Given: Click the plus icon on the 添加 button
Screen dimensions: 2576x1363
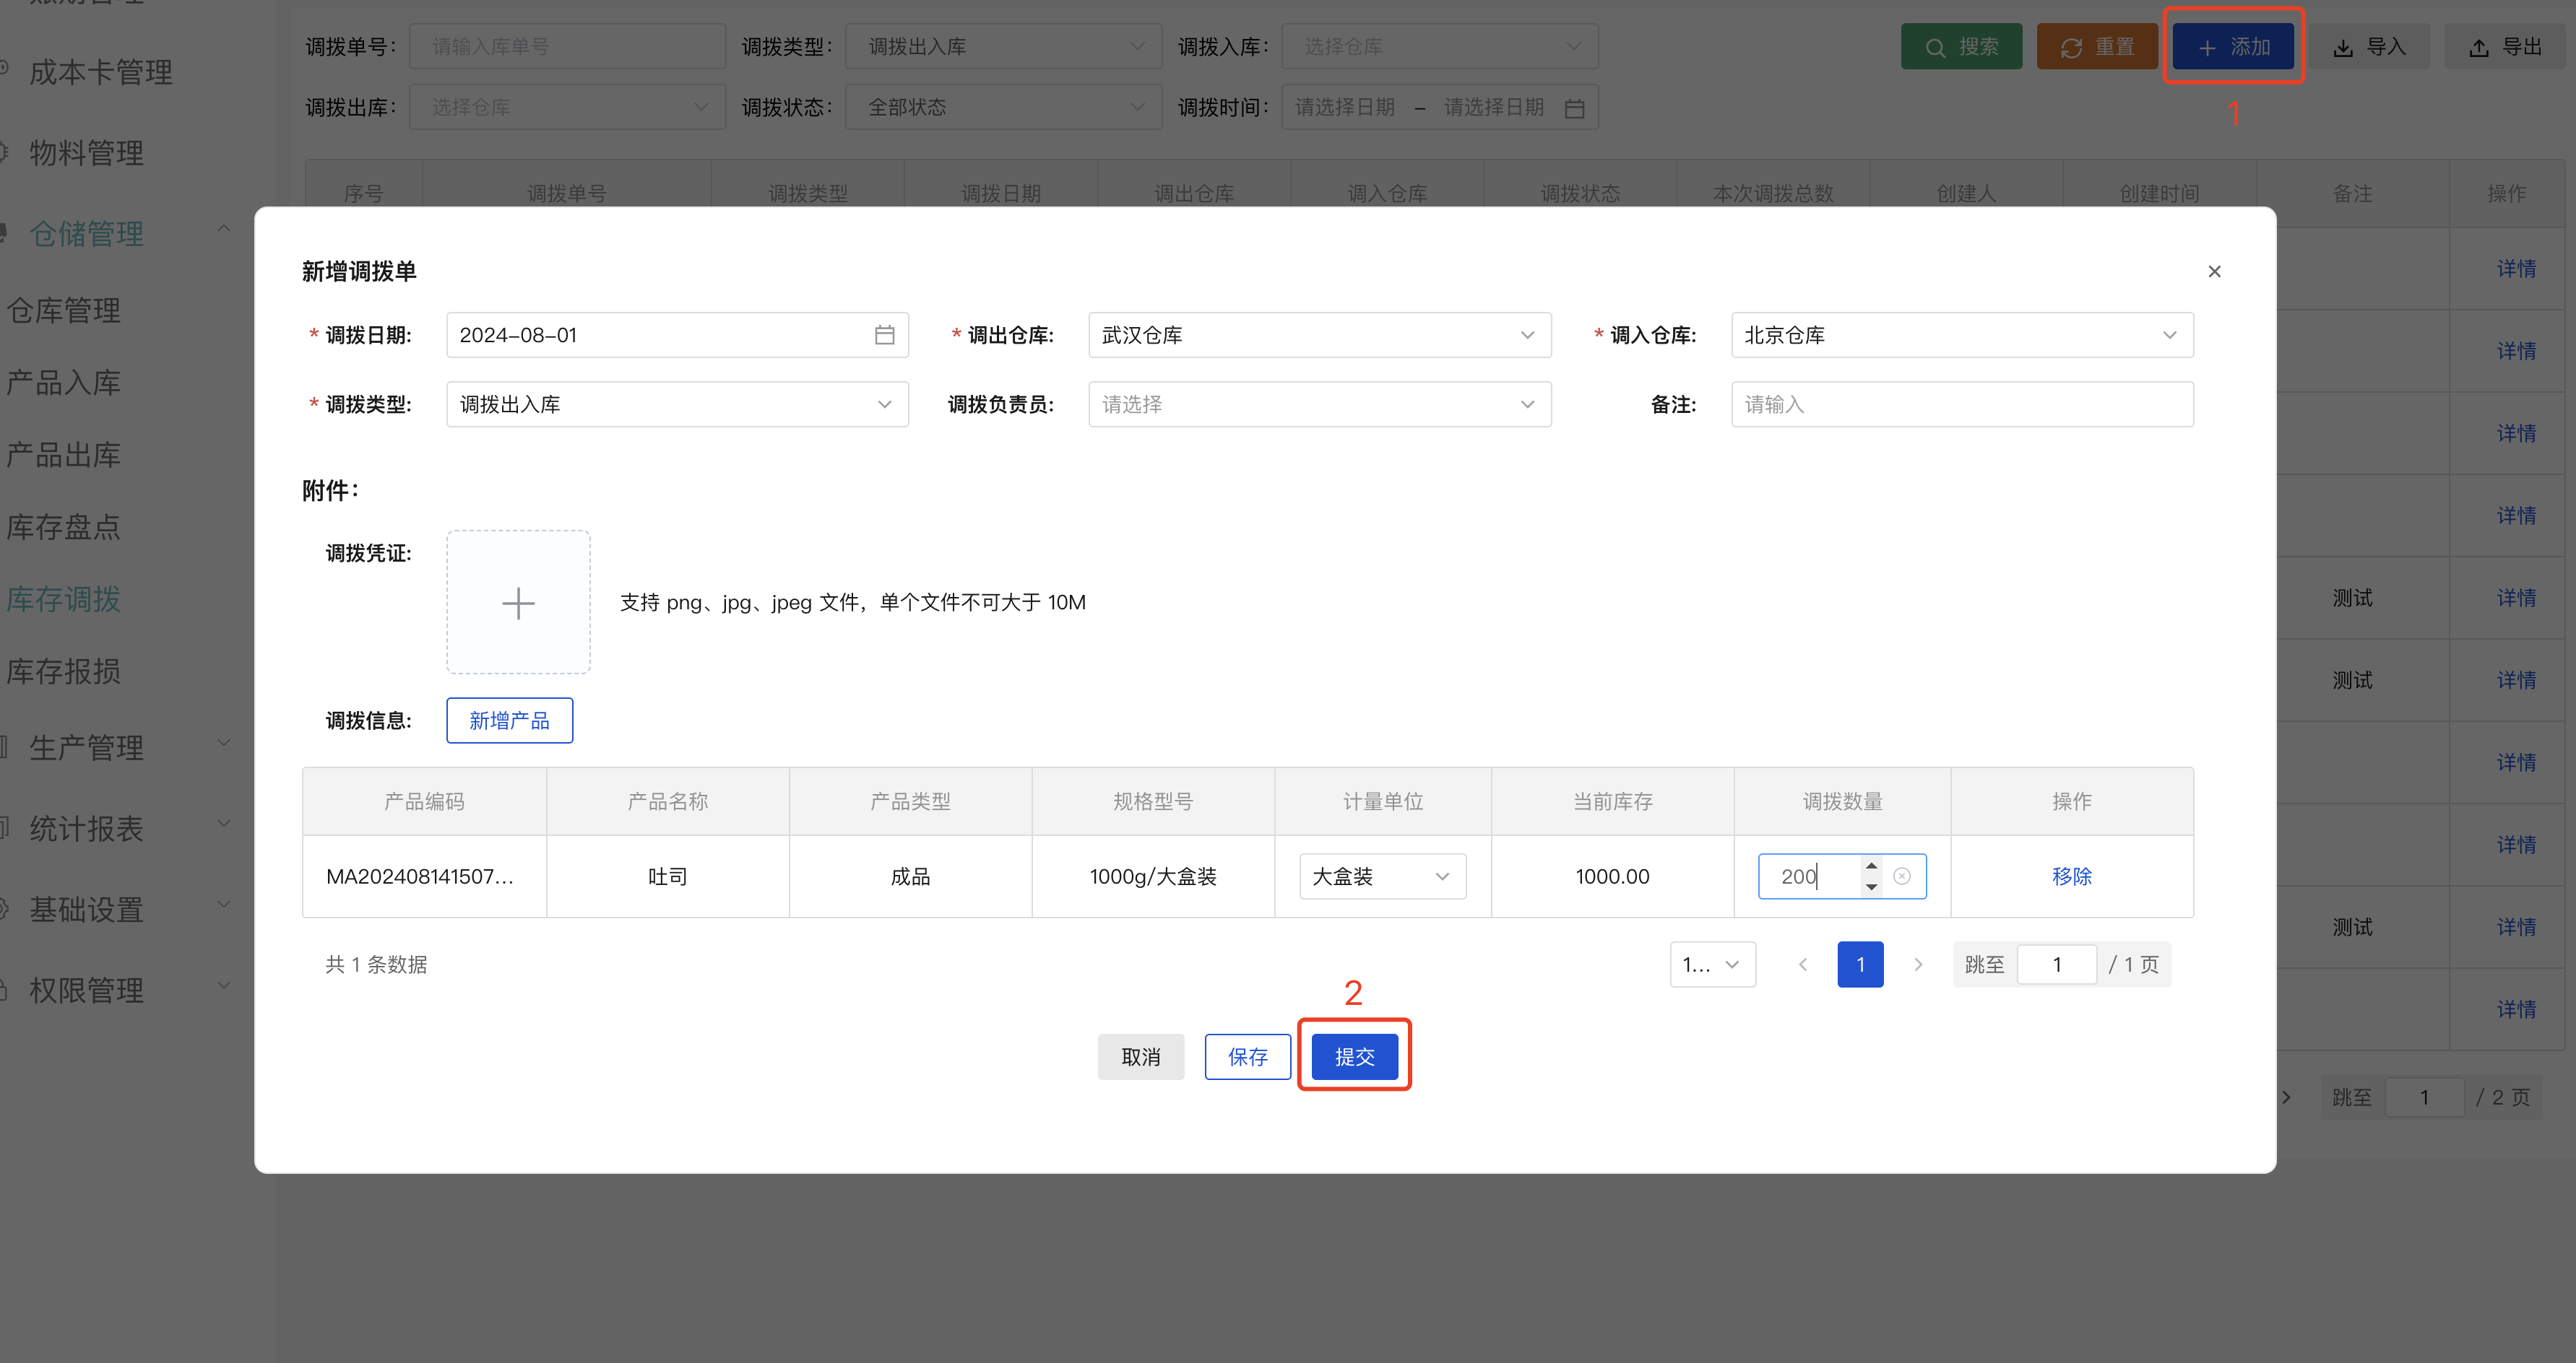Looking at the screenshot, I should pyautogui.click(x=2207, y=46).
